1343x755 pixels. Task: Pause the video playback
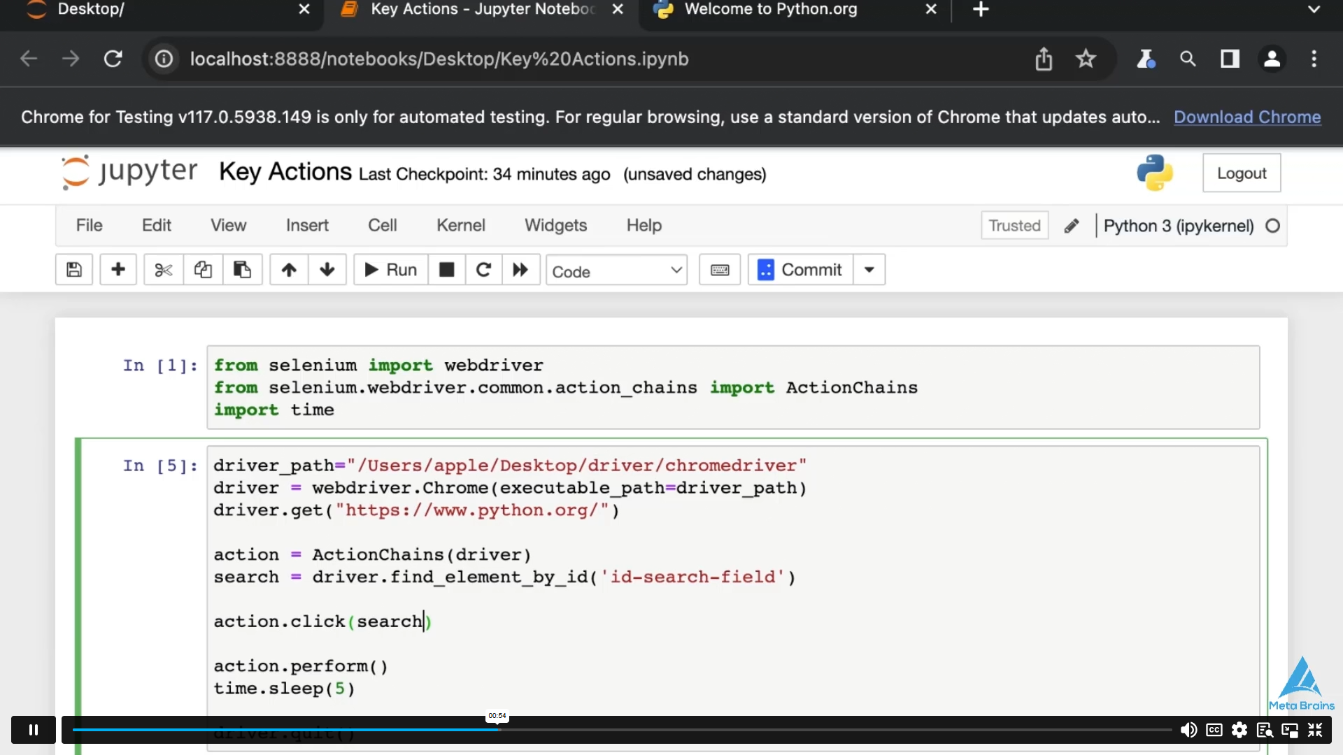pyautogui.click(x=33, y=730)
